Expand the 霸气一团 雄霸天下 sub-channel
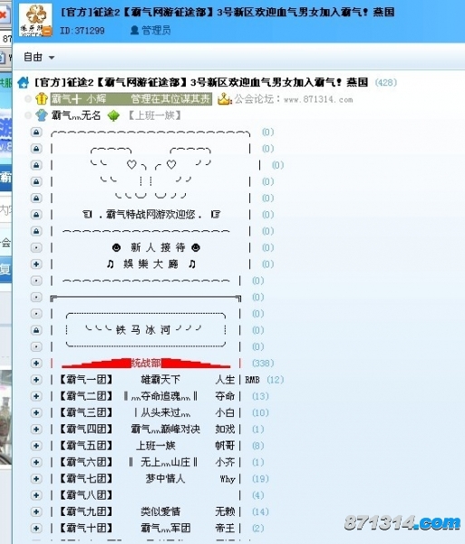The image size is (465, 544). [x=36, y=380]
